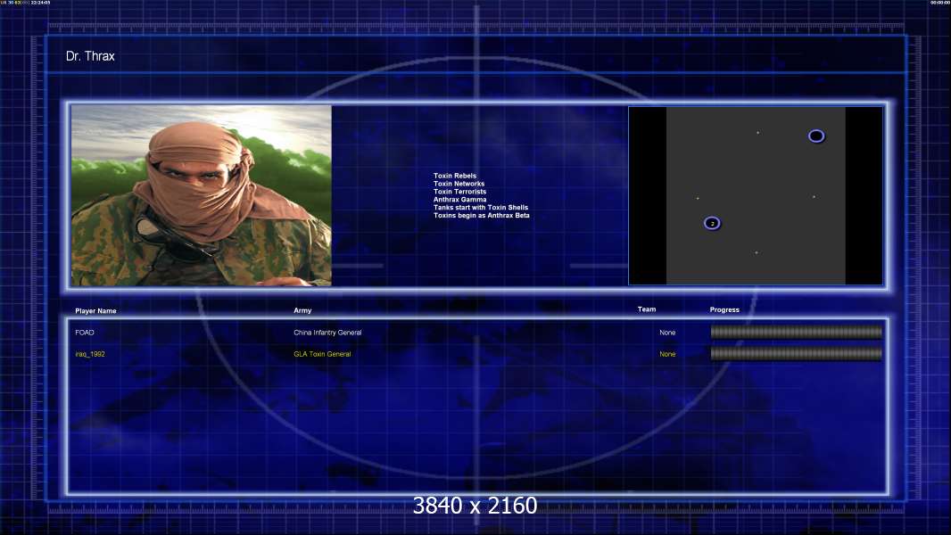
Task: Click the left side map dot
Action: (698, 198)
